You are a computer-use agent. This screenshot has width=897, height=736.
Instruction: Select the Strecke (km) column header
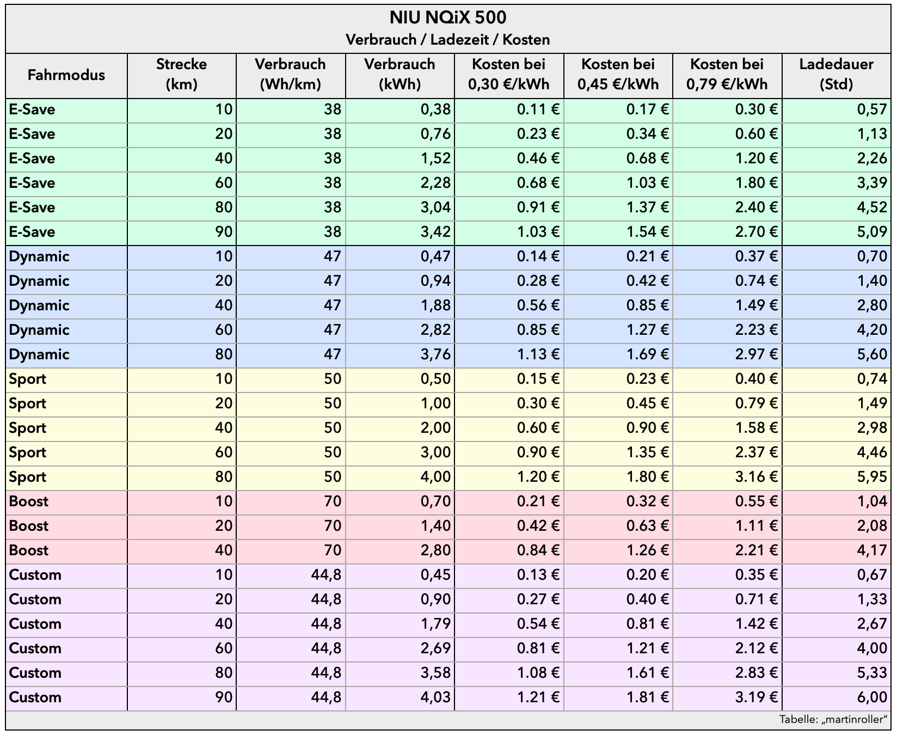coord(181,75)
